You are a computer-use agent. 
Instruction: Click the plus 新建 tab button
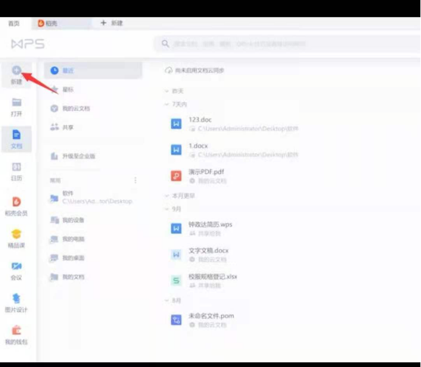(x=111, y=23)
